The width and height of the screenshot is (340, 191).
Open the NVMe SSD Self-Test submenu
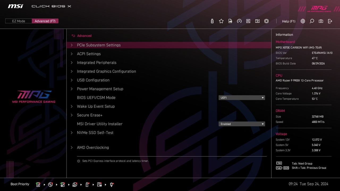[169, 133]
